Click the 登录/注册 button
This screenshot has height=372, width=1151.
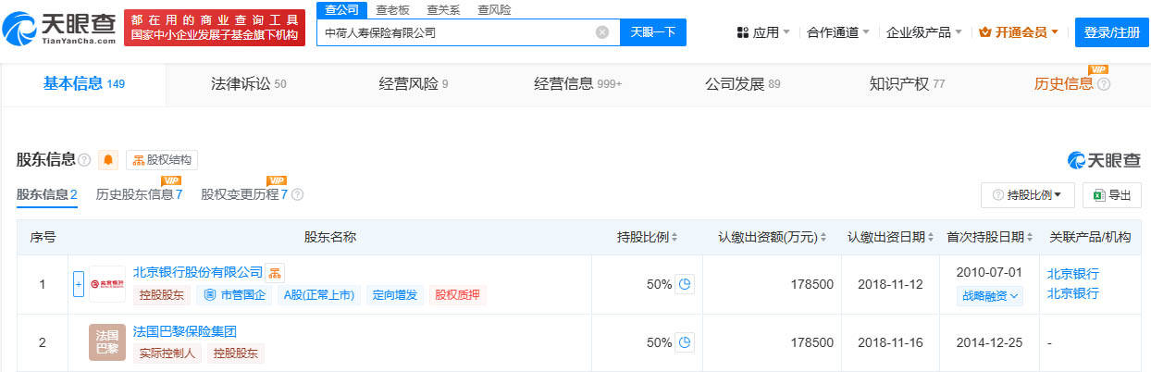tap(1111, 32)
